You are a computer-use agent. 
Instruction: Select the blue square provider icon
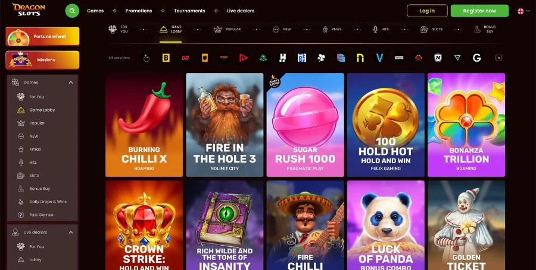coord(302,58)
